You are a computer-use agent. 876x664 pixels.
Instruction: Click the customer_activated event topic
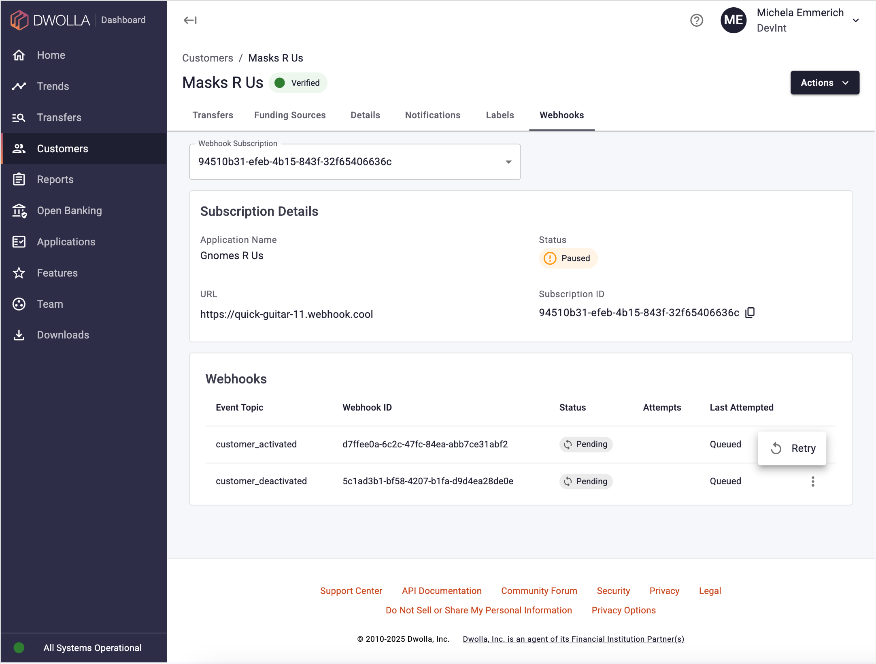pos(256,444)
